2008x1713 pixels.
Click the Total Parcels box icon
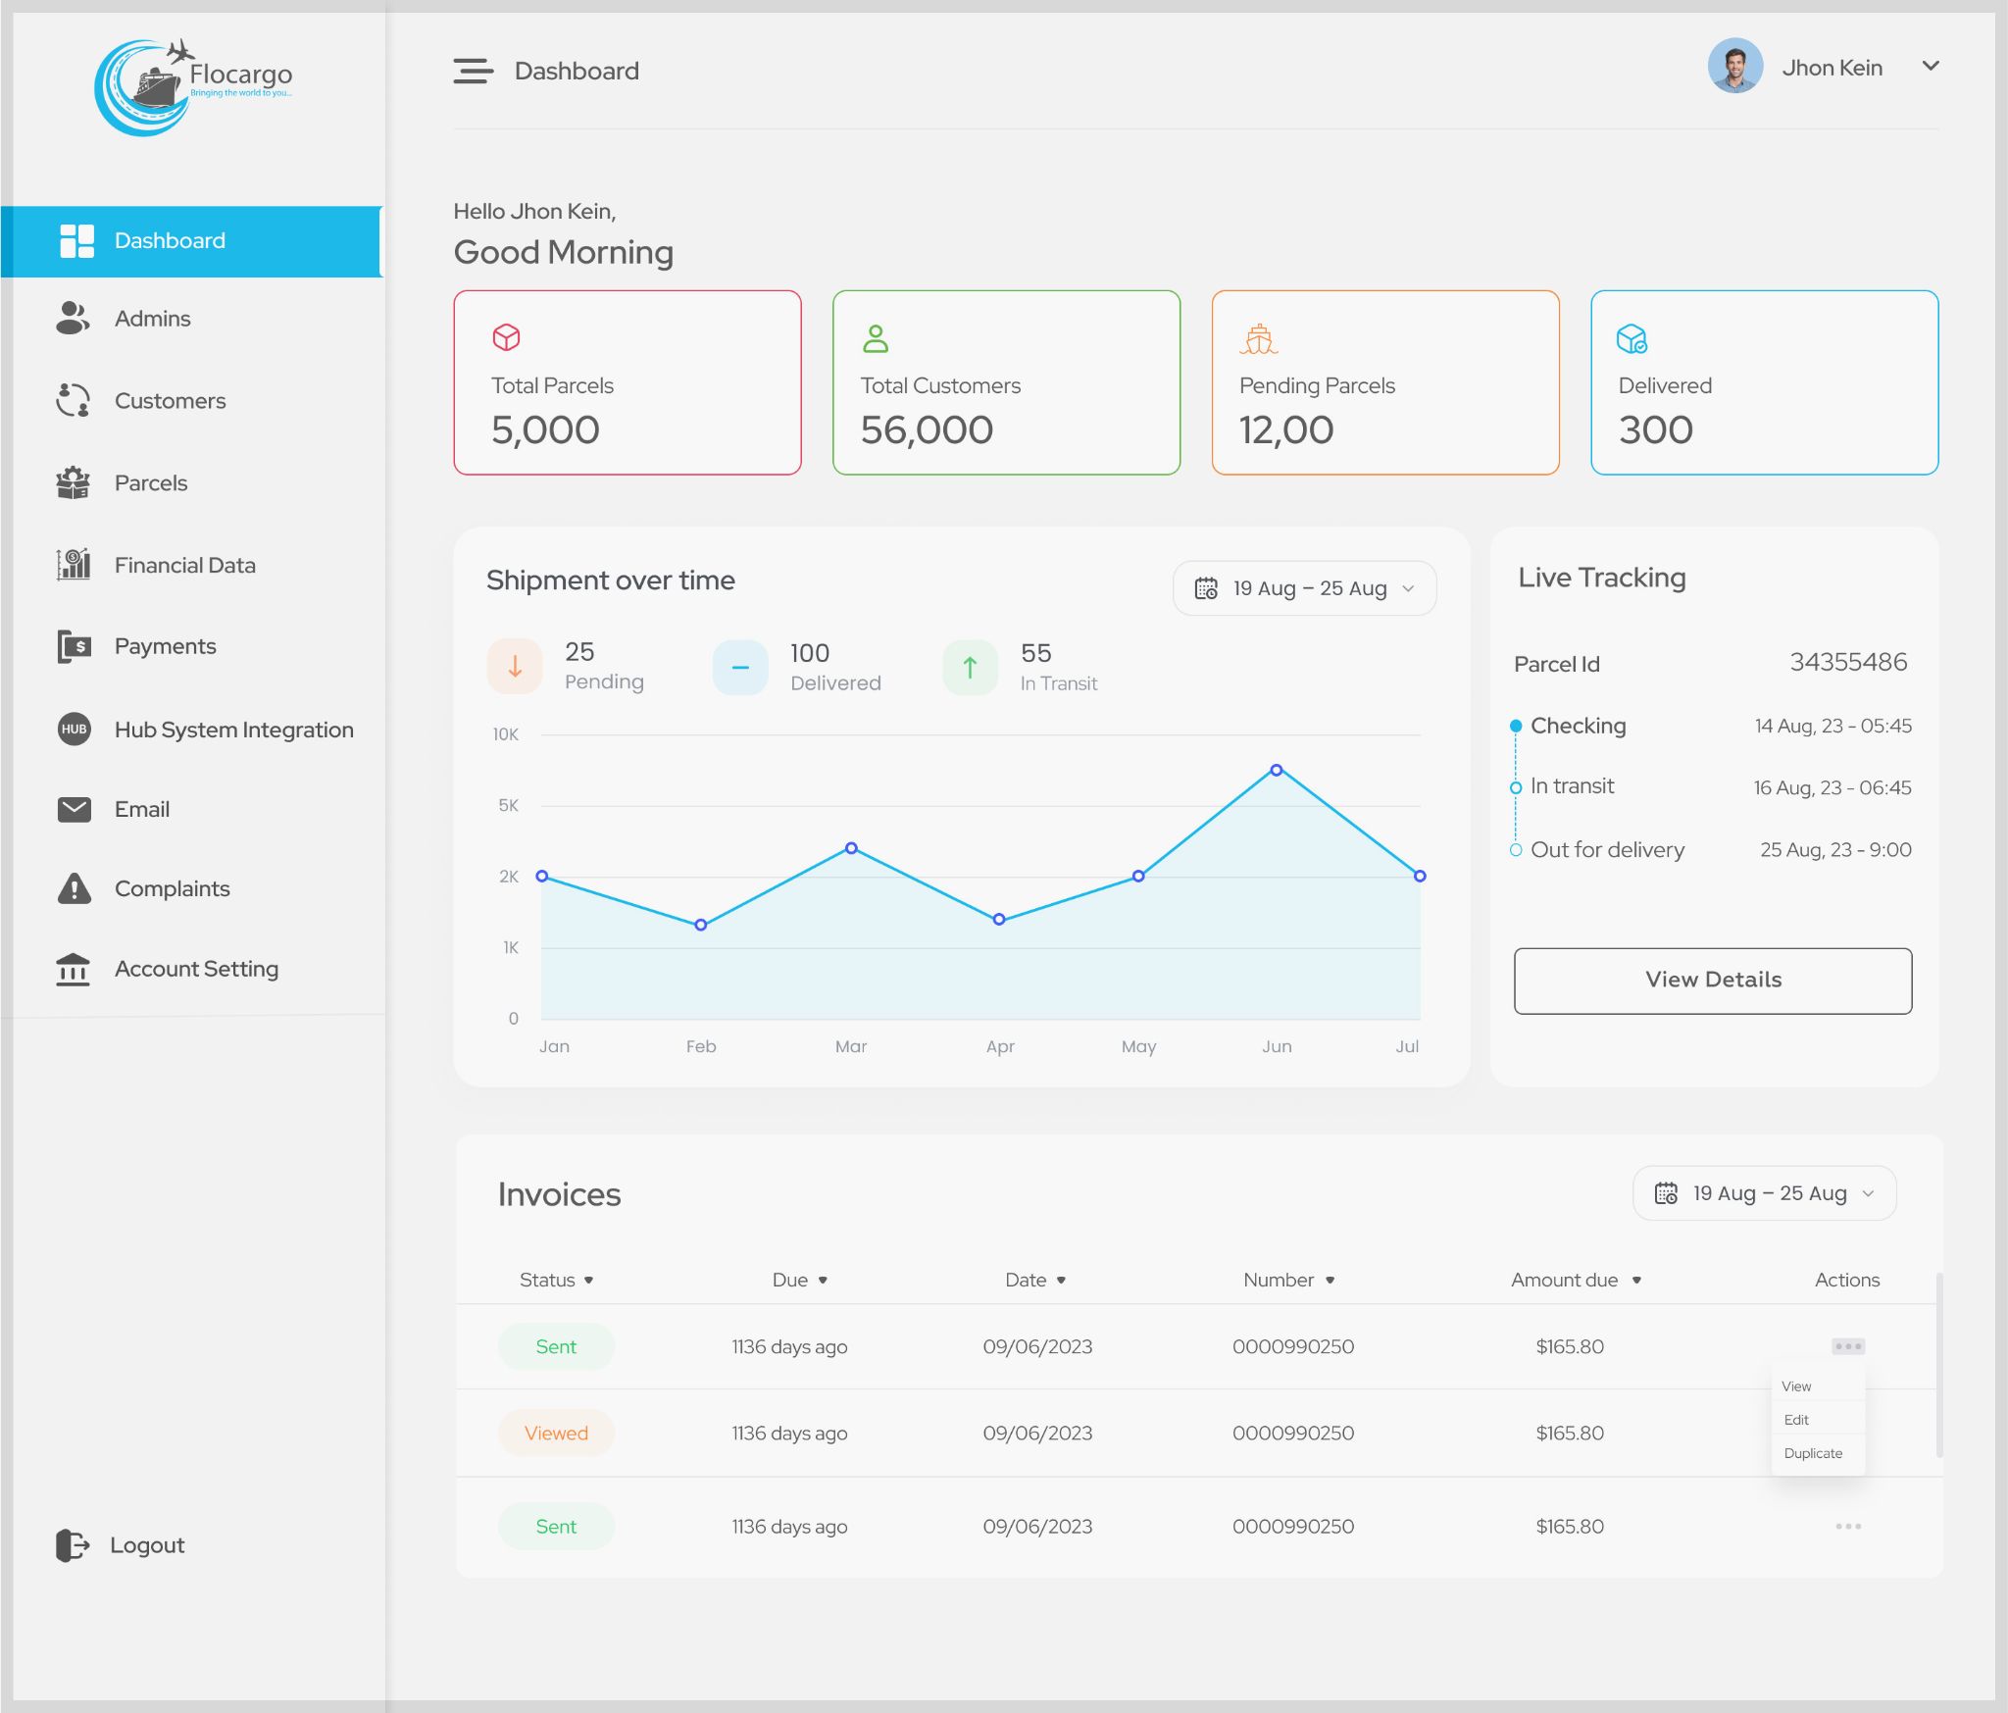tap(506, 337)
